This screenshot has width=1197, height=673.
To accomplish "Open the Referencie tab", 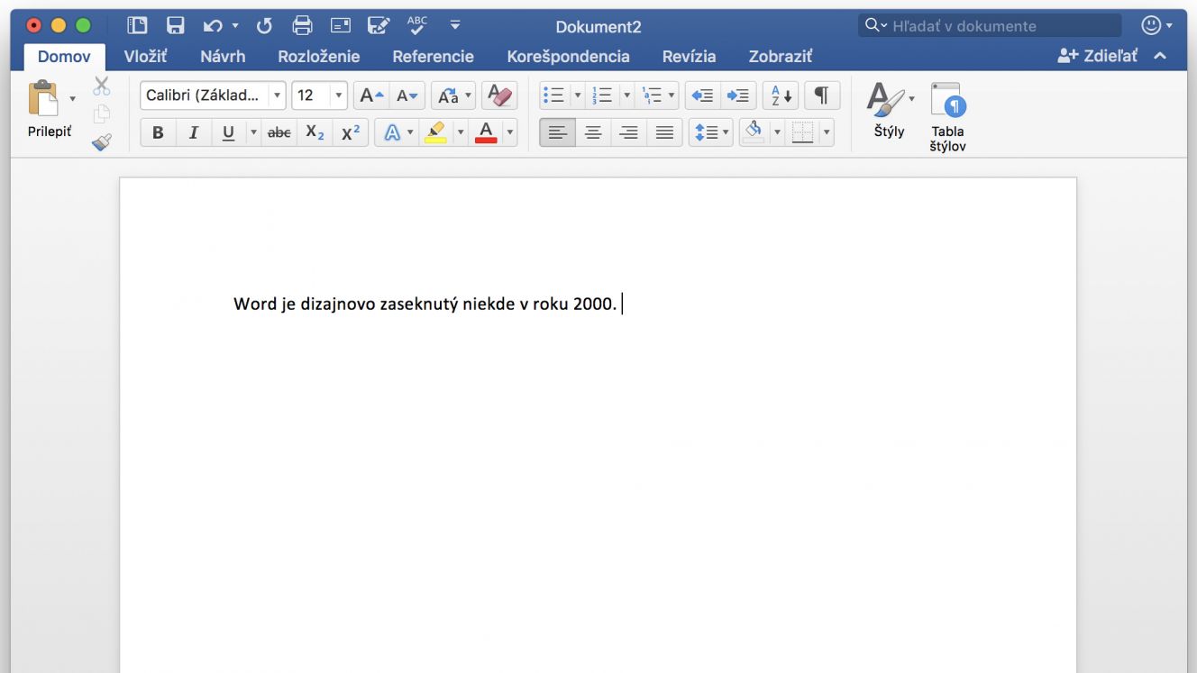I will 433,56.
